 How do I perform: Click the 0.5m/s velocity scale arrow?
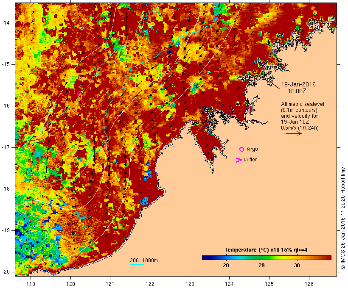point(294,133)
